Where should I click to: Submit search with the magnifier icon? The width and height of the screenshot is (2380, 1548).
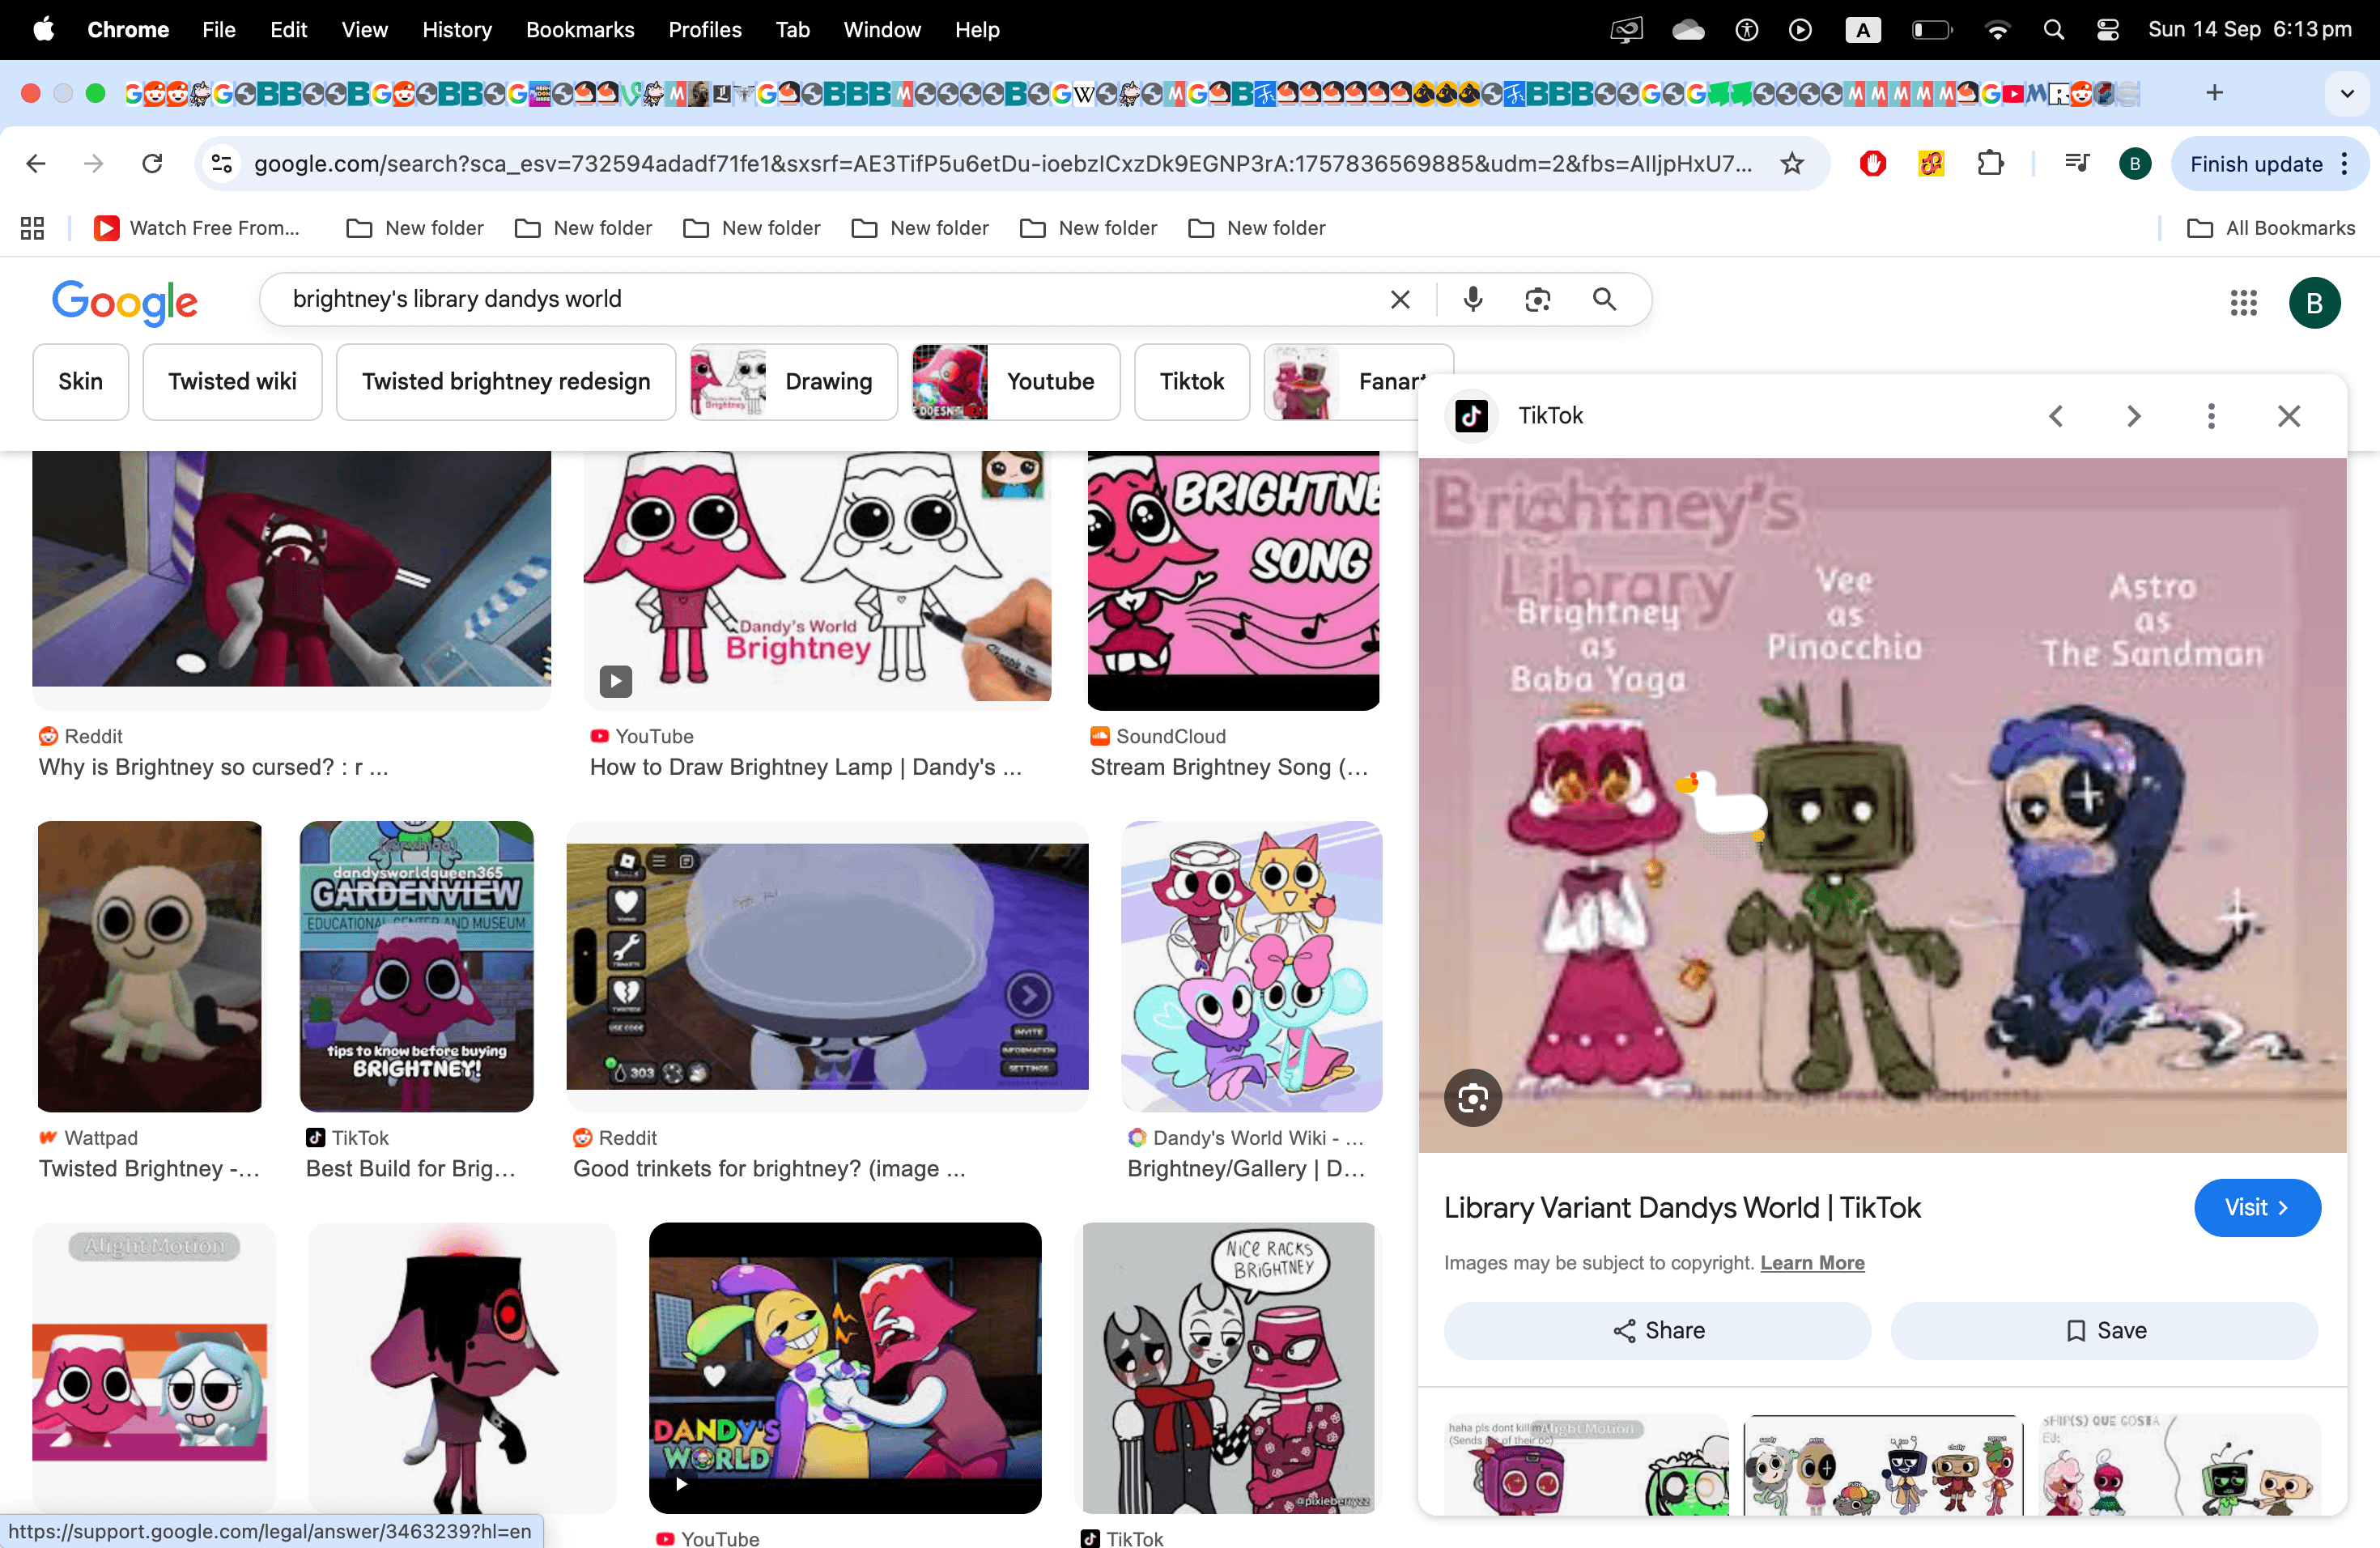tap(1604, 299)
